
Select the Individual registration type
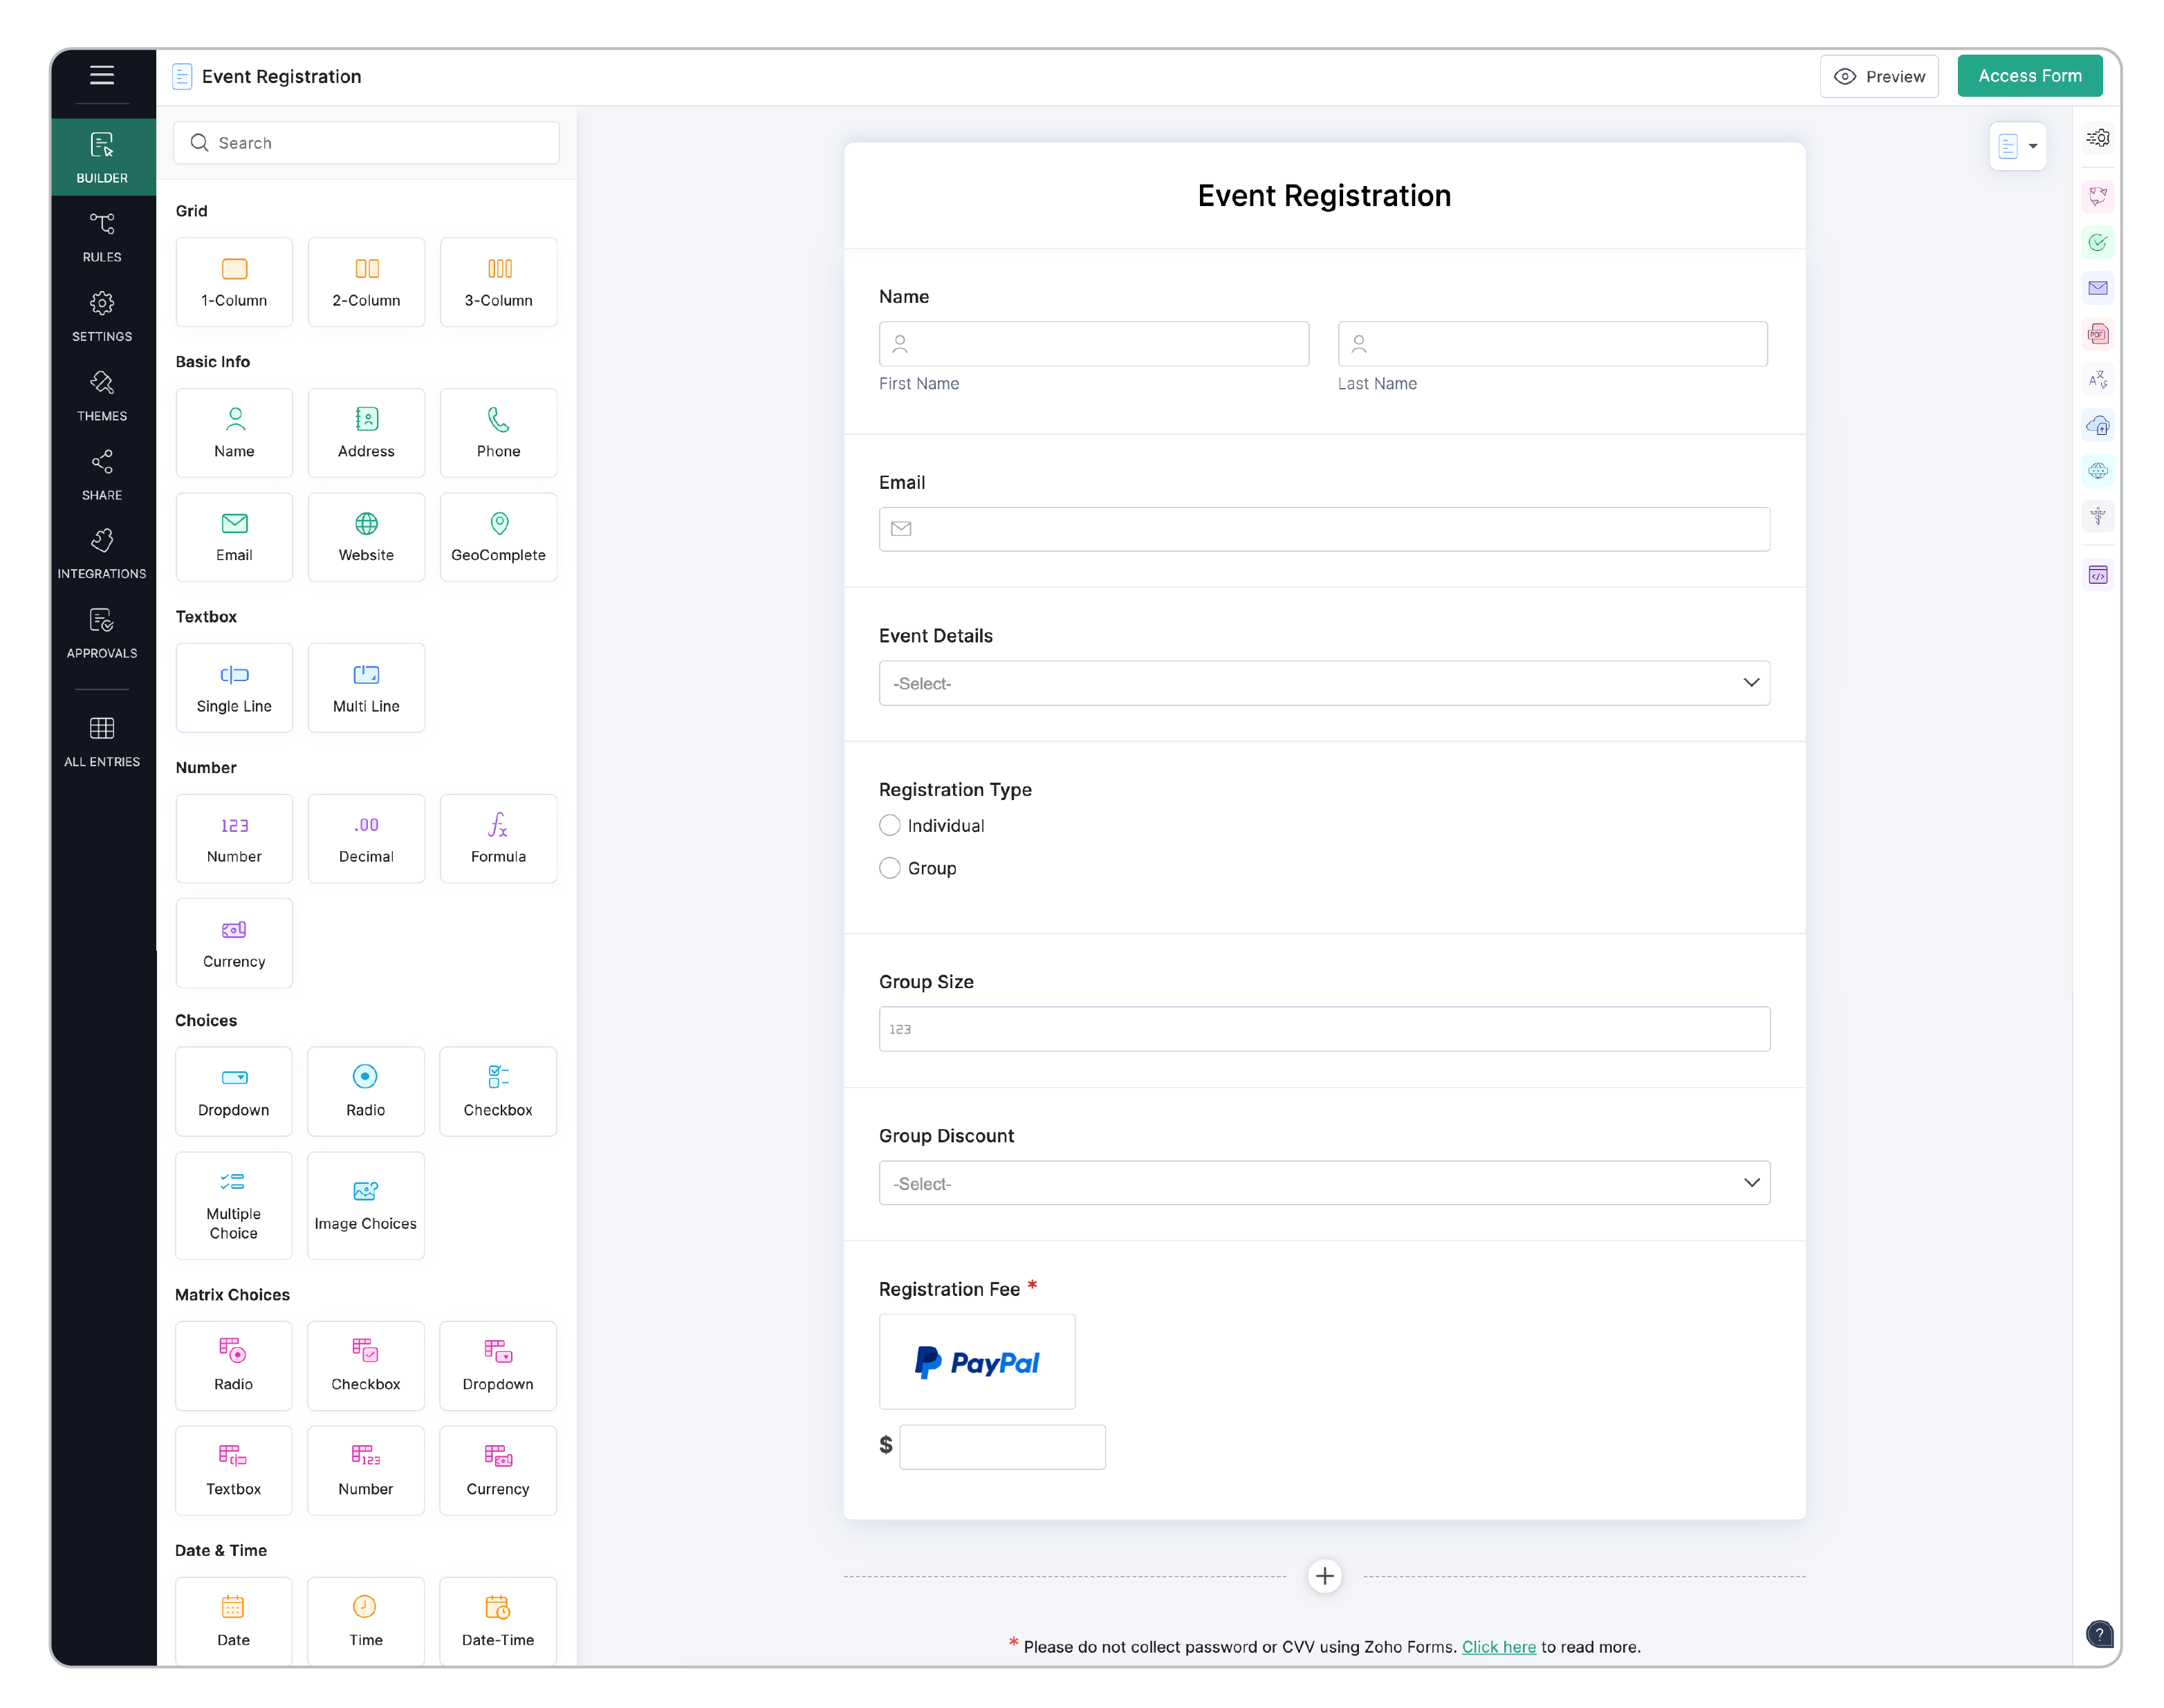pos(890,825)
